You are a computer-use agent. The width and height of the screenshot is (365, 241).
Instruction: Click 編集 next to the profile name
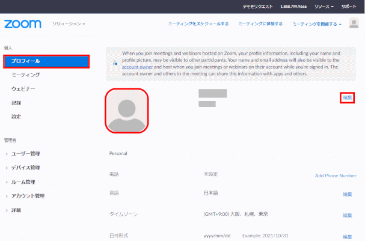click(x=347, y=97)
